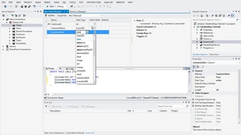Click the search magnifier in Solution Explorer
Image resolution: width=241 pixels, height=135 pixels.
[x=237, y=20]
